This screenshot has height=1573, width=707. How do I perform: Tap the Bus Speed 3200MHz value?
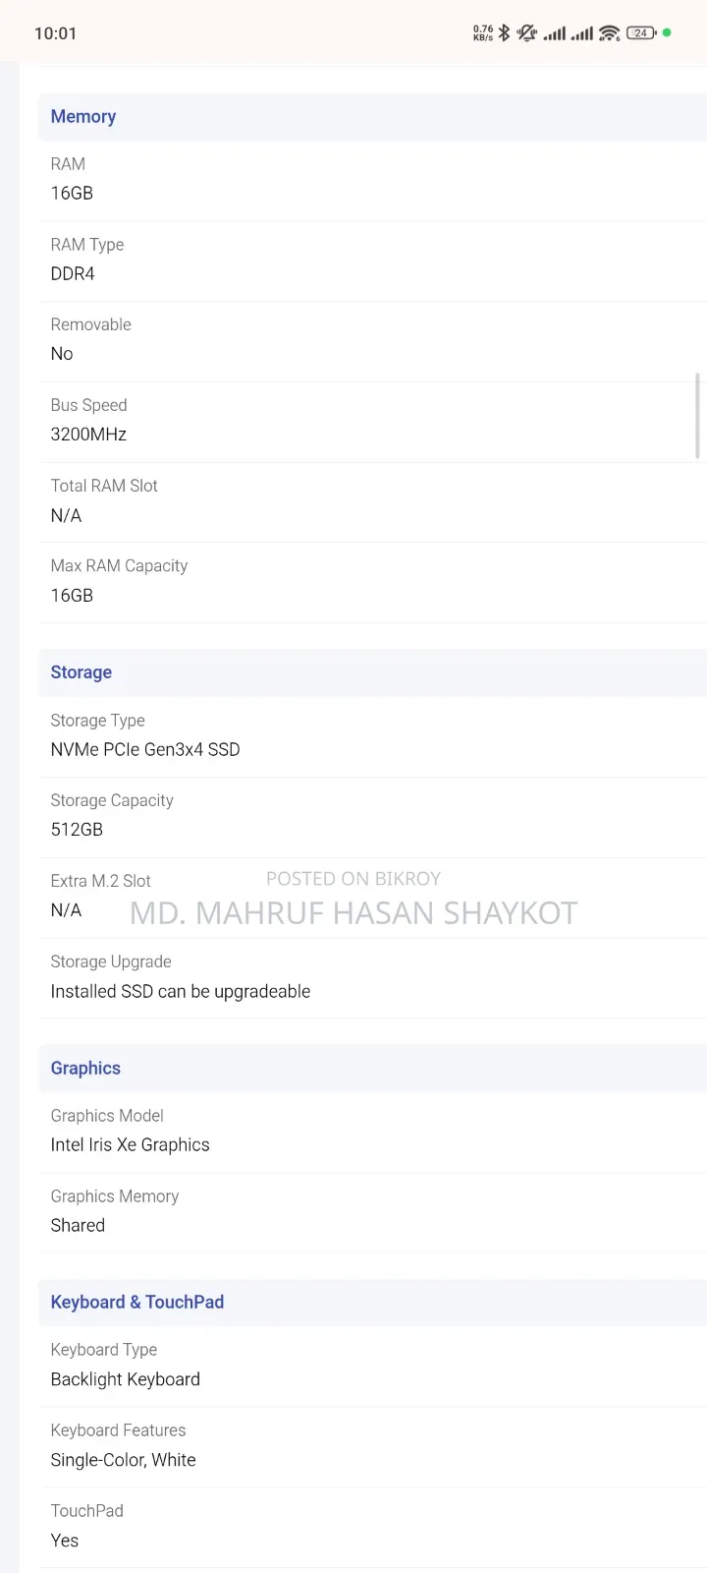(x=88, y=435)
